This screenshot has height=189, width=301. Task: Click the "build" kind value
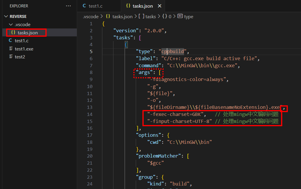(179, 184)
